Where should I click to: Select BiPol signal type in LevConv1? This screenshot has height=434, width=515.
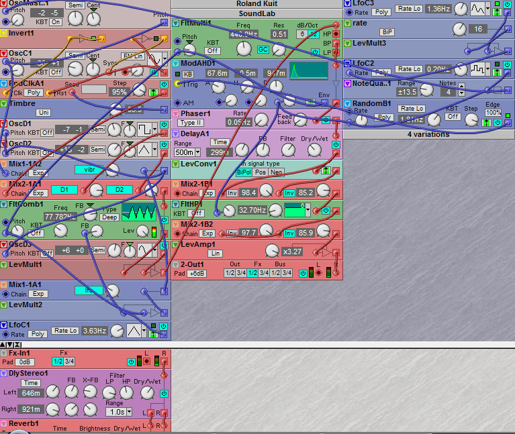[x=242, y=172]
